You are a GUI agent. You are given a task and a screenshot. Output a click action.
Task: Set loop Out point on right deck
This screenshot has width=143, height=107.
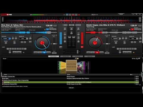129,52
